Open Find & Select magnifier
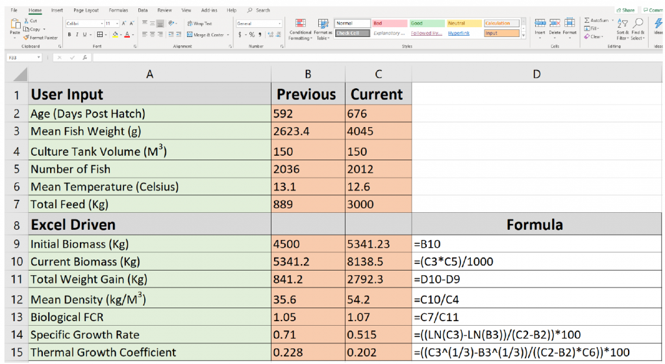 638,29
